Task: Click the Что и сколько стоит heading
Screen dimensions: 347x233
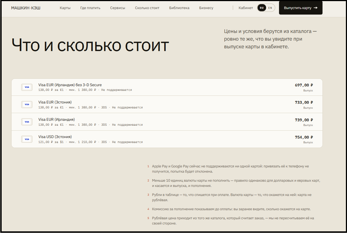Action: [90, 45]
